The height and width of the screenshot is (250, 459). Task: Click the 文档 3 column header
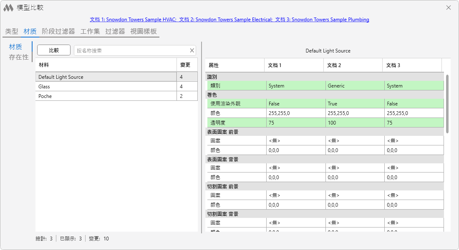(412, 65)
